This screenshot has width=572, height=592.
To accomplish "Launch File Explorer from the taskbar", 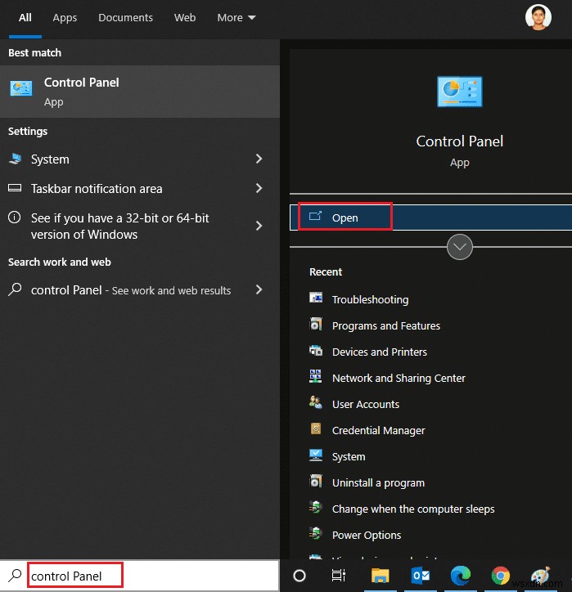I will click(380, 576).
